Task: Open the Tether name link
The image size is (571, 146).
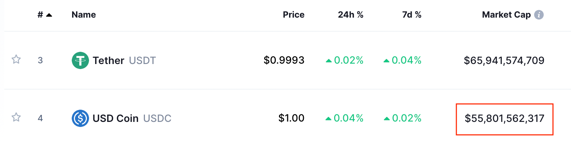Action: [109, 60]
